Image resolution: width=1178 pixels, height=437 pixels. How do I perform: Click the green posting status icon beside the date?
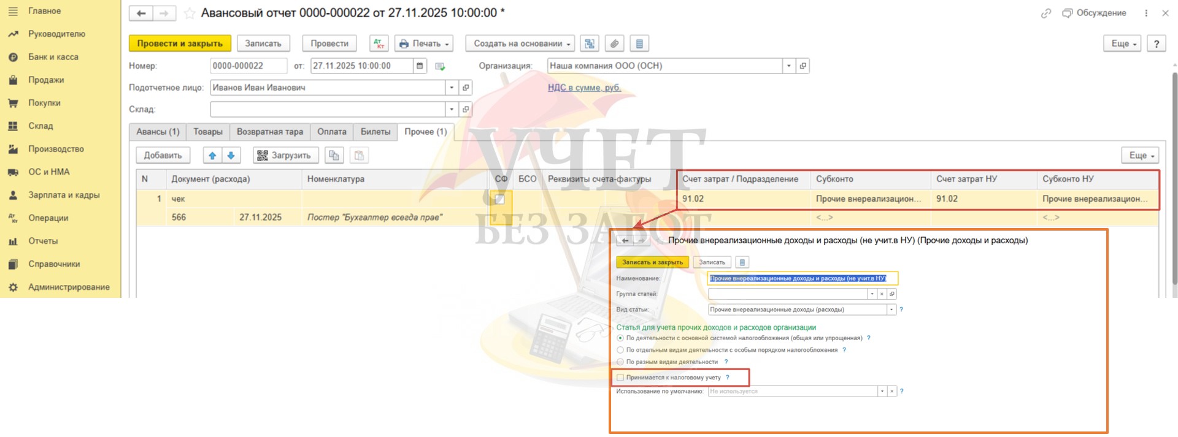coord(440,66)
